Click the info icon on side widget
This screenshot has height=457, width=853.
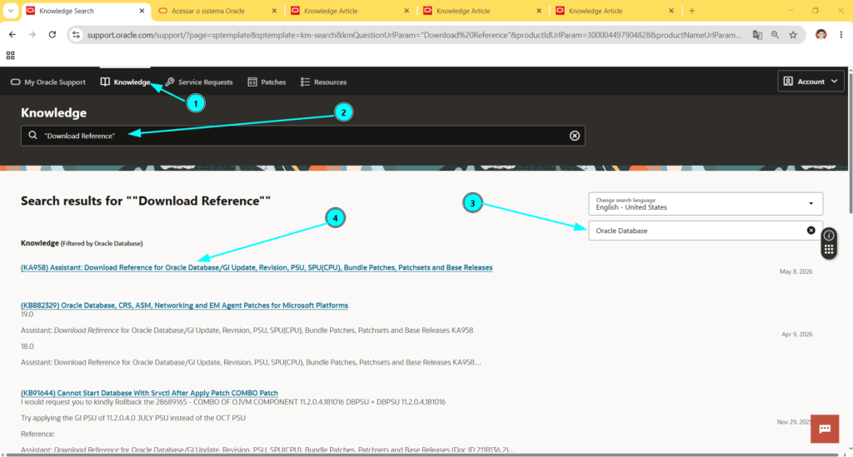click(829, 236)
